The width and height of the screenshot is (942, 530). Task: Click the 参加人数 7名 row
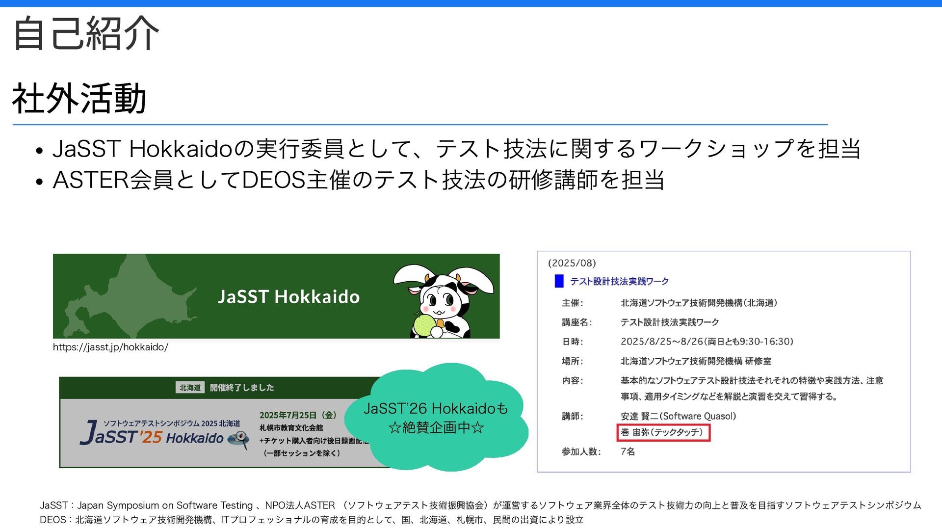599,451
